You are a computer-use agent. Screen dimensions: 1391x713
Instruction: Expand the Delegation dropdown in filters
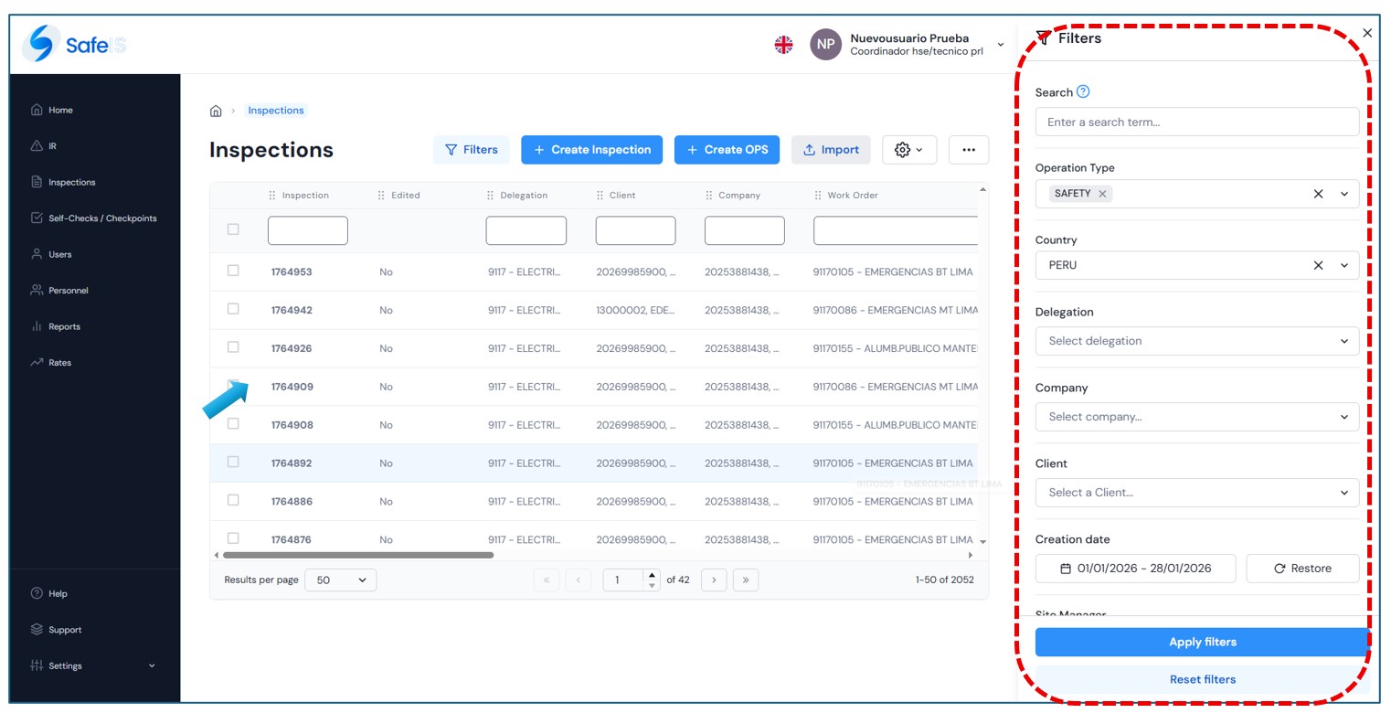1196,341
